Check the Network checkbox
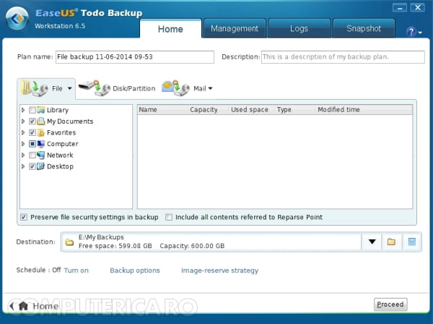 click(x=32, y=155)
